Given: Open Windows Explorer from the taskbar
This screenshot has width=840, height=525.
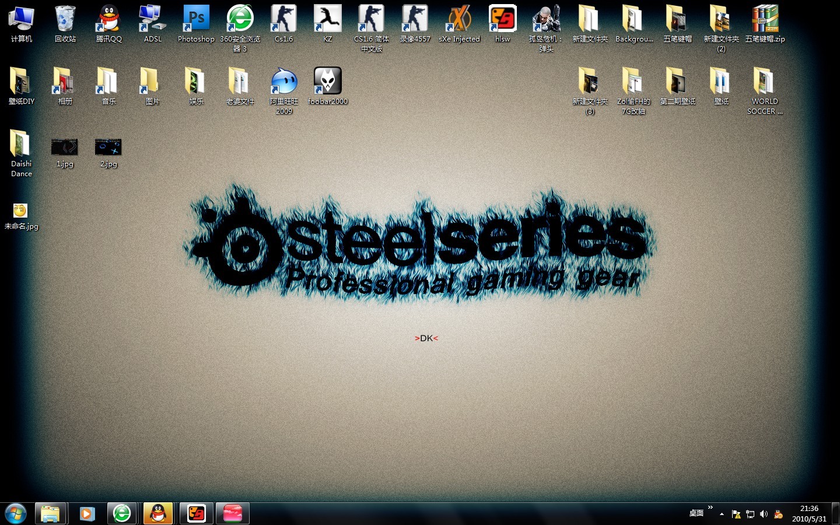Looking at the screenshot, I should pos(50,513).
